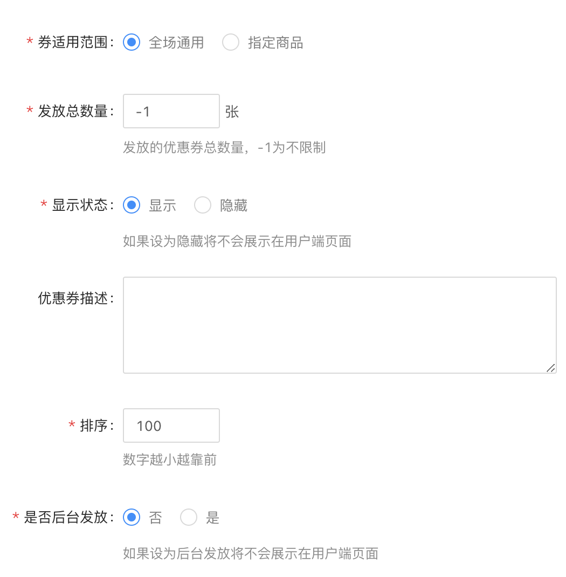566x577 pixels.
Task: Click the 券适用范围 field label
Action: click(x=74, y=42)
